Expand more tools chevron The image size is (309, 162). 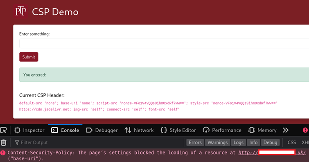(x=286, y=130)
